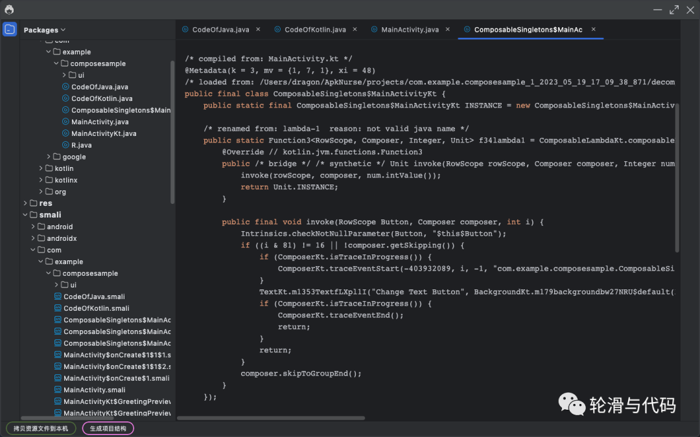Collapse the smali folder
700x437 pixels.
[26, 215]
